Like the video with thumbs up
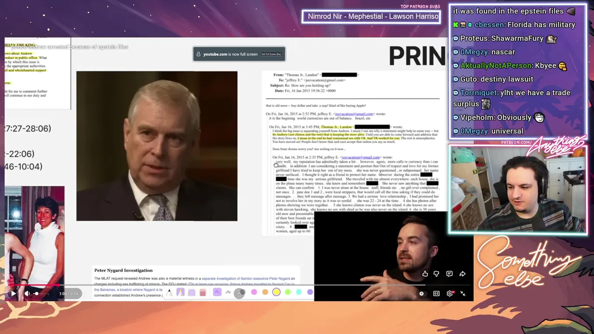This screenshot has width=594, height=334. pyautogui.click(x=425, y=274)
